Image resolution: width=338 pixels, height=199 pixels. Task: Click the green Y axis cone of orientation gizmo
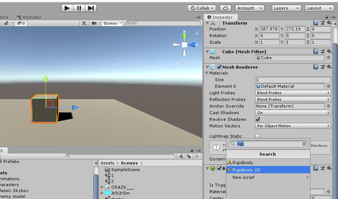[x=184, y=37]
